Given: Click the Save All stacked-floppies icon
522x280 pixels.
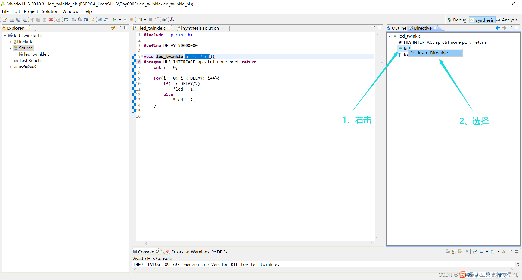Looking at the screenshot, I should 18,20.
